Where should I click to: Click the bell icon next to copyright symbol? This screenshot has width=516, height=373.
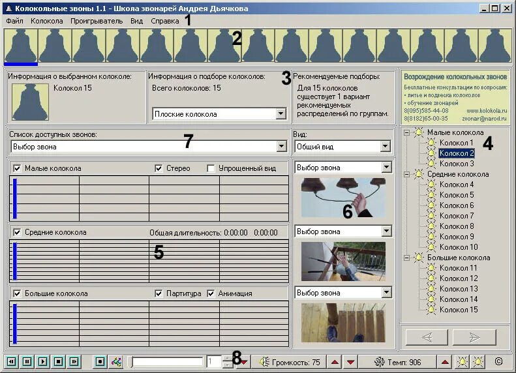[478, 362]
